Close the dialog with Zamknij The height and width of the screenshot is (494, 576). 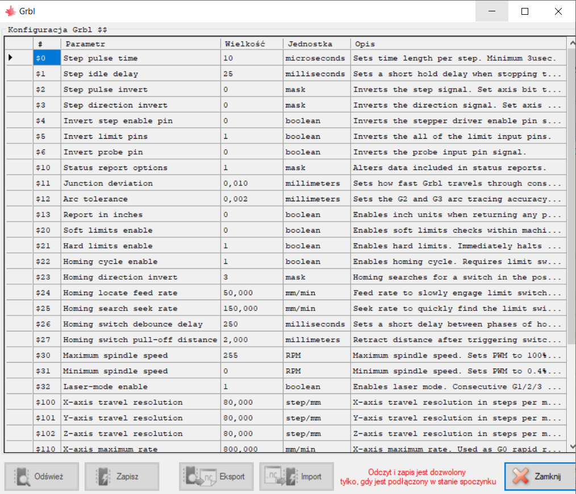pyautogui.click(x=540, y=476)
